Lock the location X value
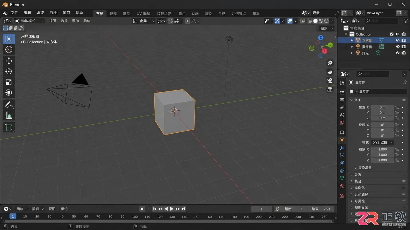 (x=397, y=107)
